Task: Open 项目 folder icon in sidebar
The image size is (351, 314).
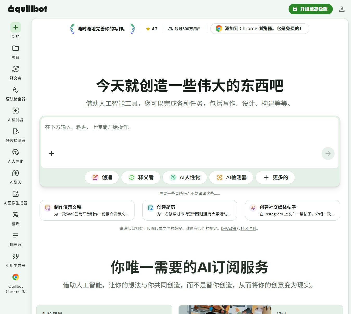Action: [x=16, y=48]
